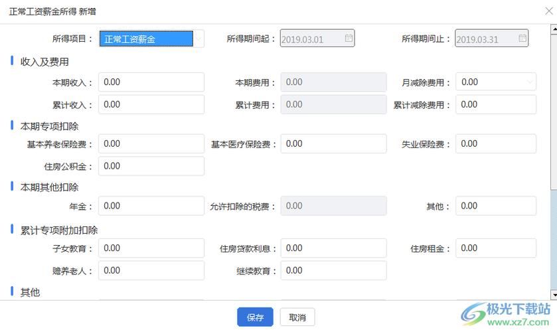Click the 取消 button
Viewport: 557px width, 332px height.
click(x=297, y=317)
